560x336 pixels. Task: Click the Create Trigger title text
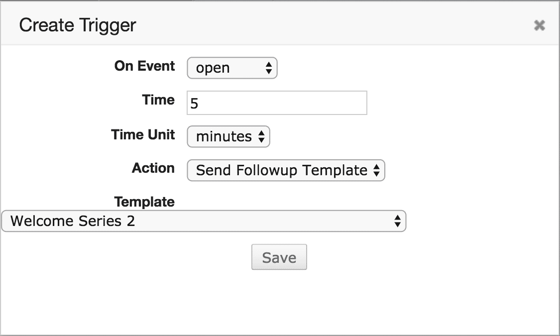78,25
